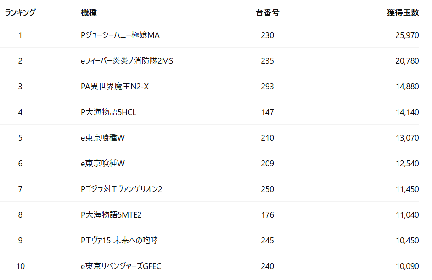This screenshot has height=280, width=432.
Task: Click ranking number 7 cell
Action: tap(20, 189)
